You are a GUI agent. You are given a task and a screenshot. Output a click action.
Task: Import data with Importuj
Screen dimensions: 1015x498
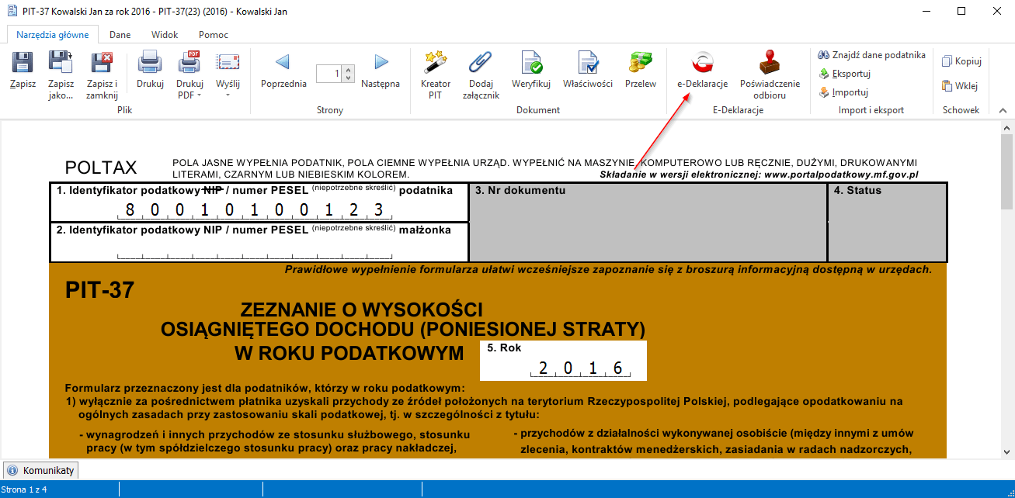click(845, 92)
